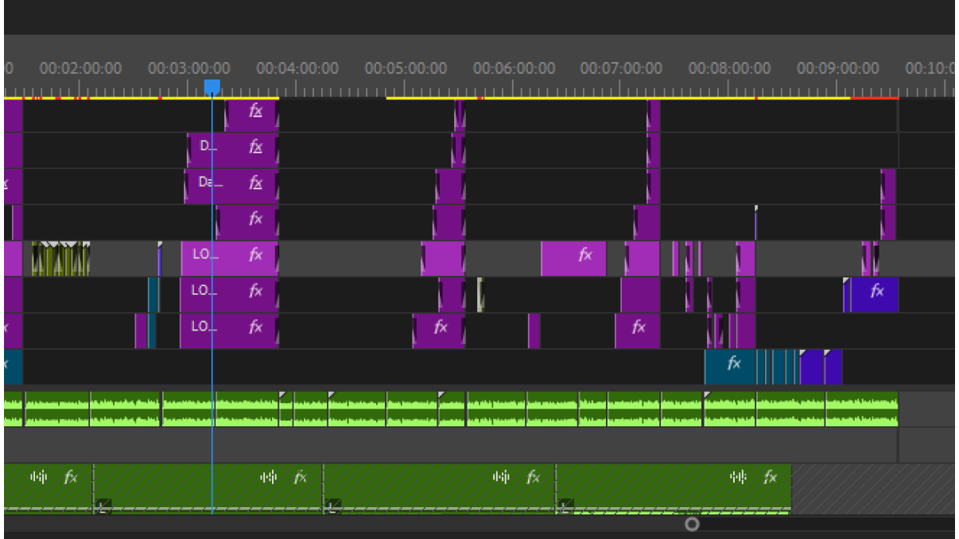
Task: Select the yellow-green striped clip near 00:02:00:00
Action: point(60,260)
